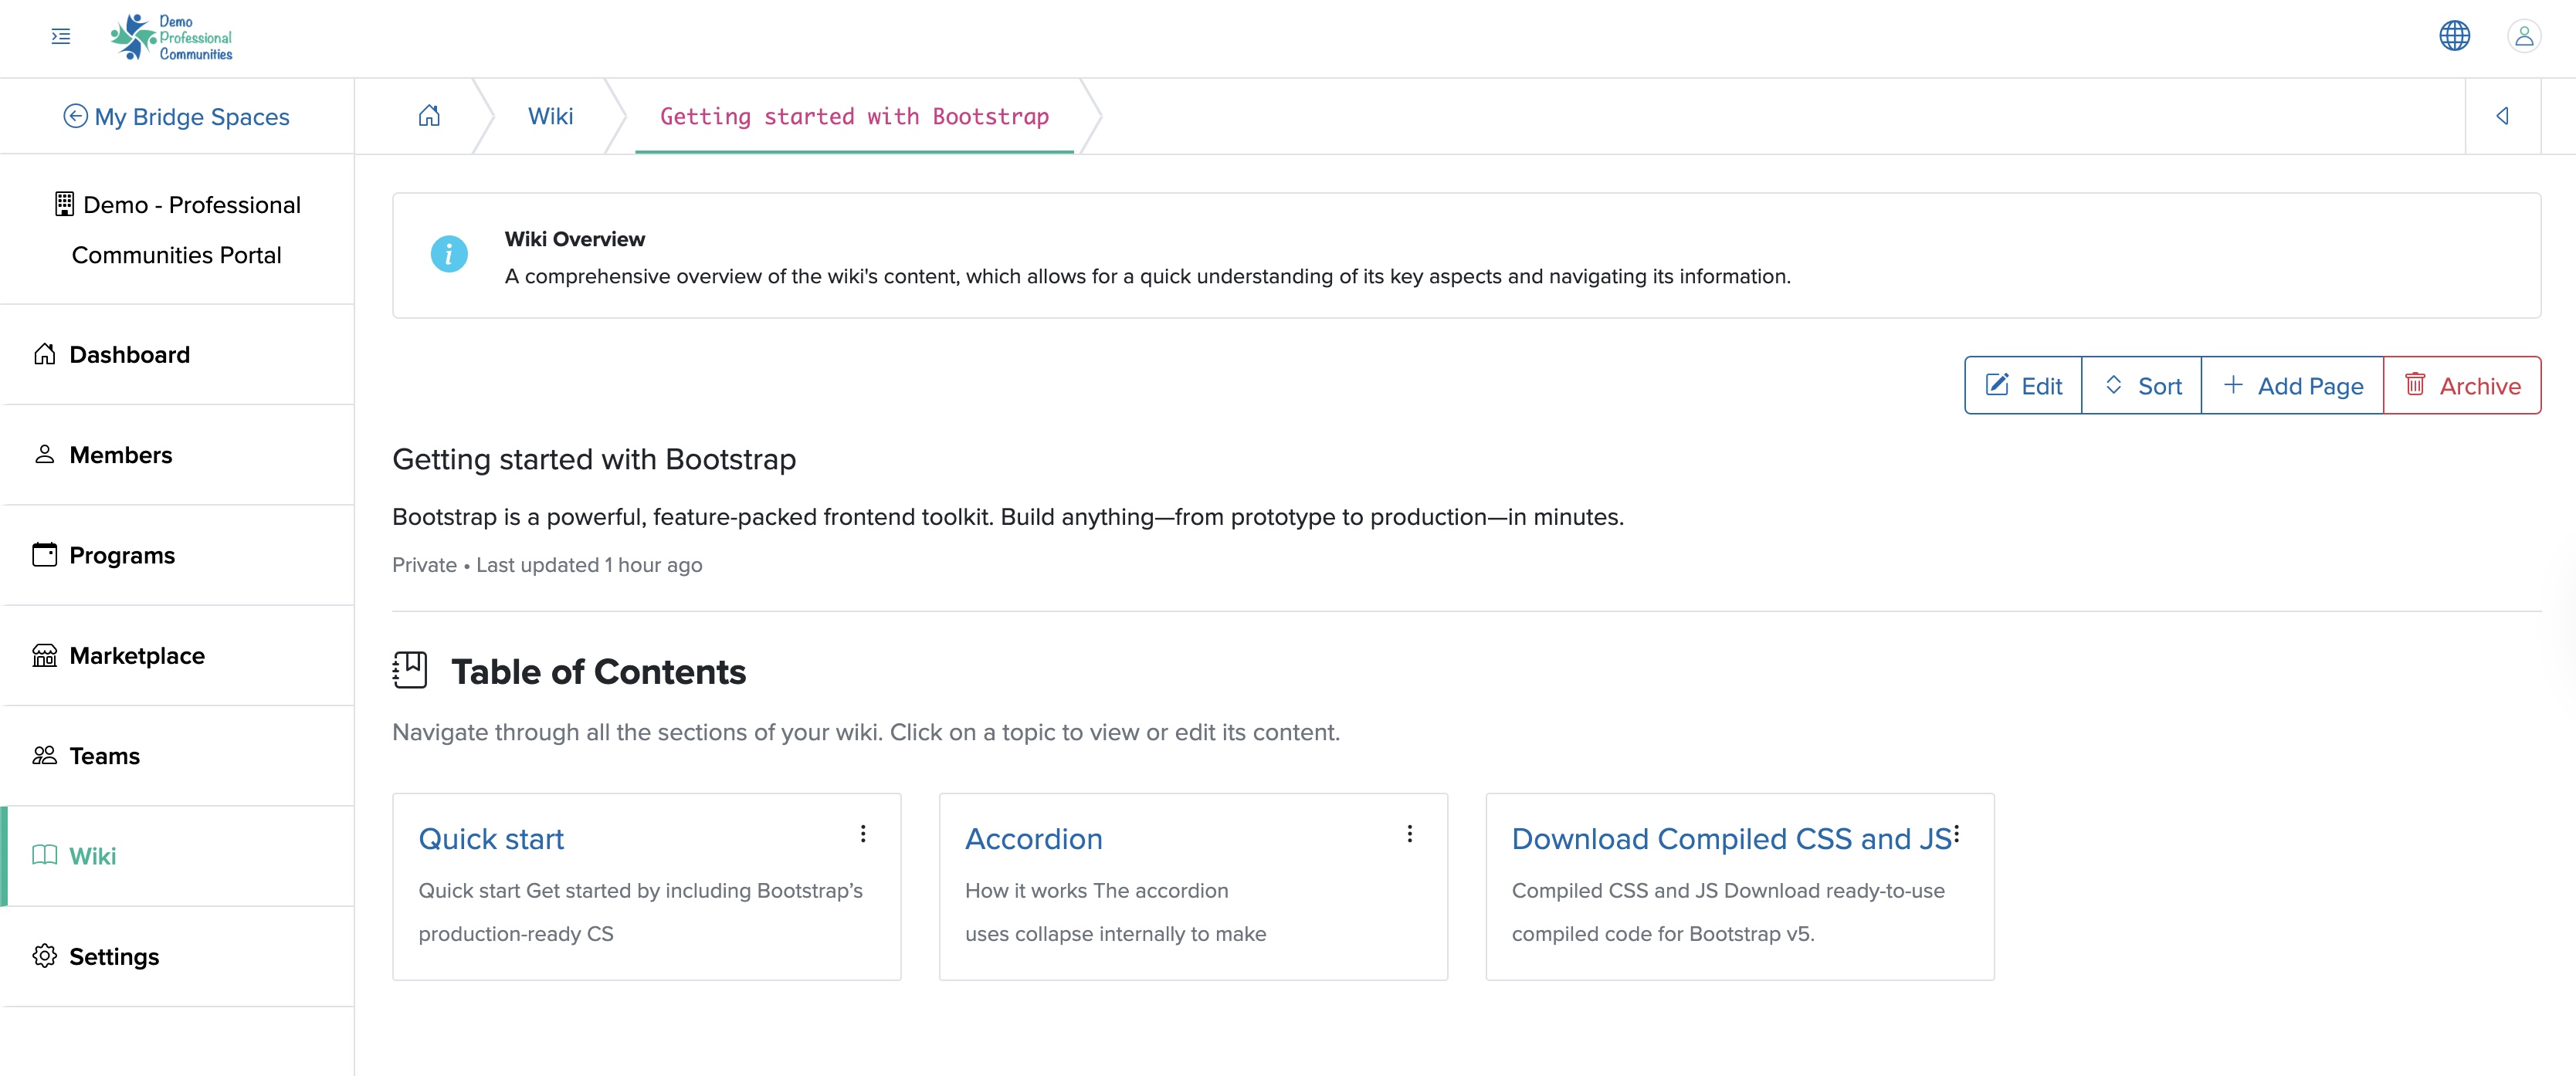Open kebab menu on Quick start card

pyautogui.click(x=863, y=834)
